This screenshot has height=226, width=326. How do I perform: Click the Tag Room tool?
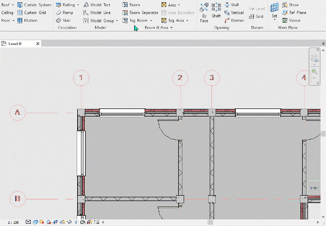pos(135,20)
